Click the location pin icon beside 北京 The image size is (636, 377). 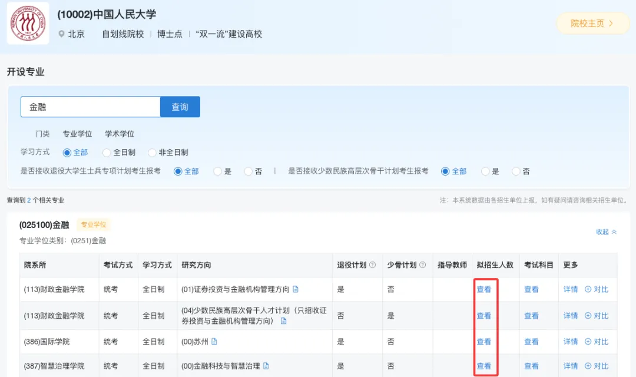(61, 34)
